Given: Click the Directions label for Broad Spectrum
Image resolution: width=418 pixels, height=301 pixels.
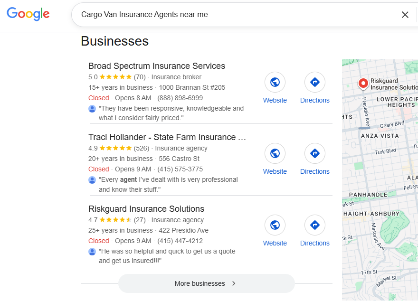Looking at the screenshot, I should point(315,100).
